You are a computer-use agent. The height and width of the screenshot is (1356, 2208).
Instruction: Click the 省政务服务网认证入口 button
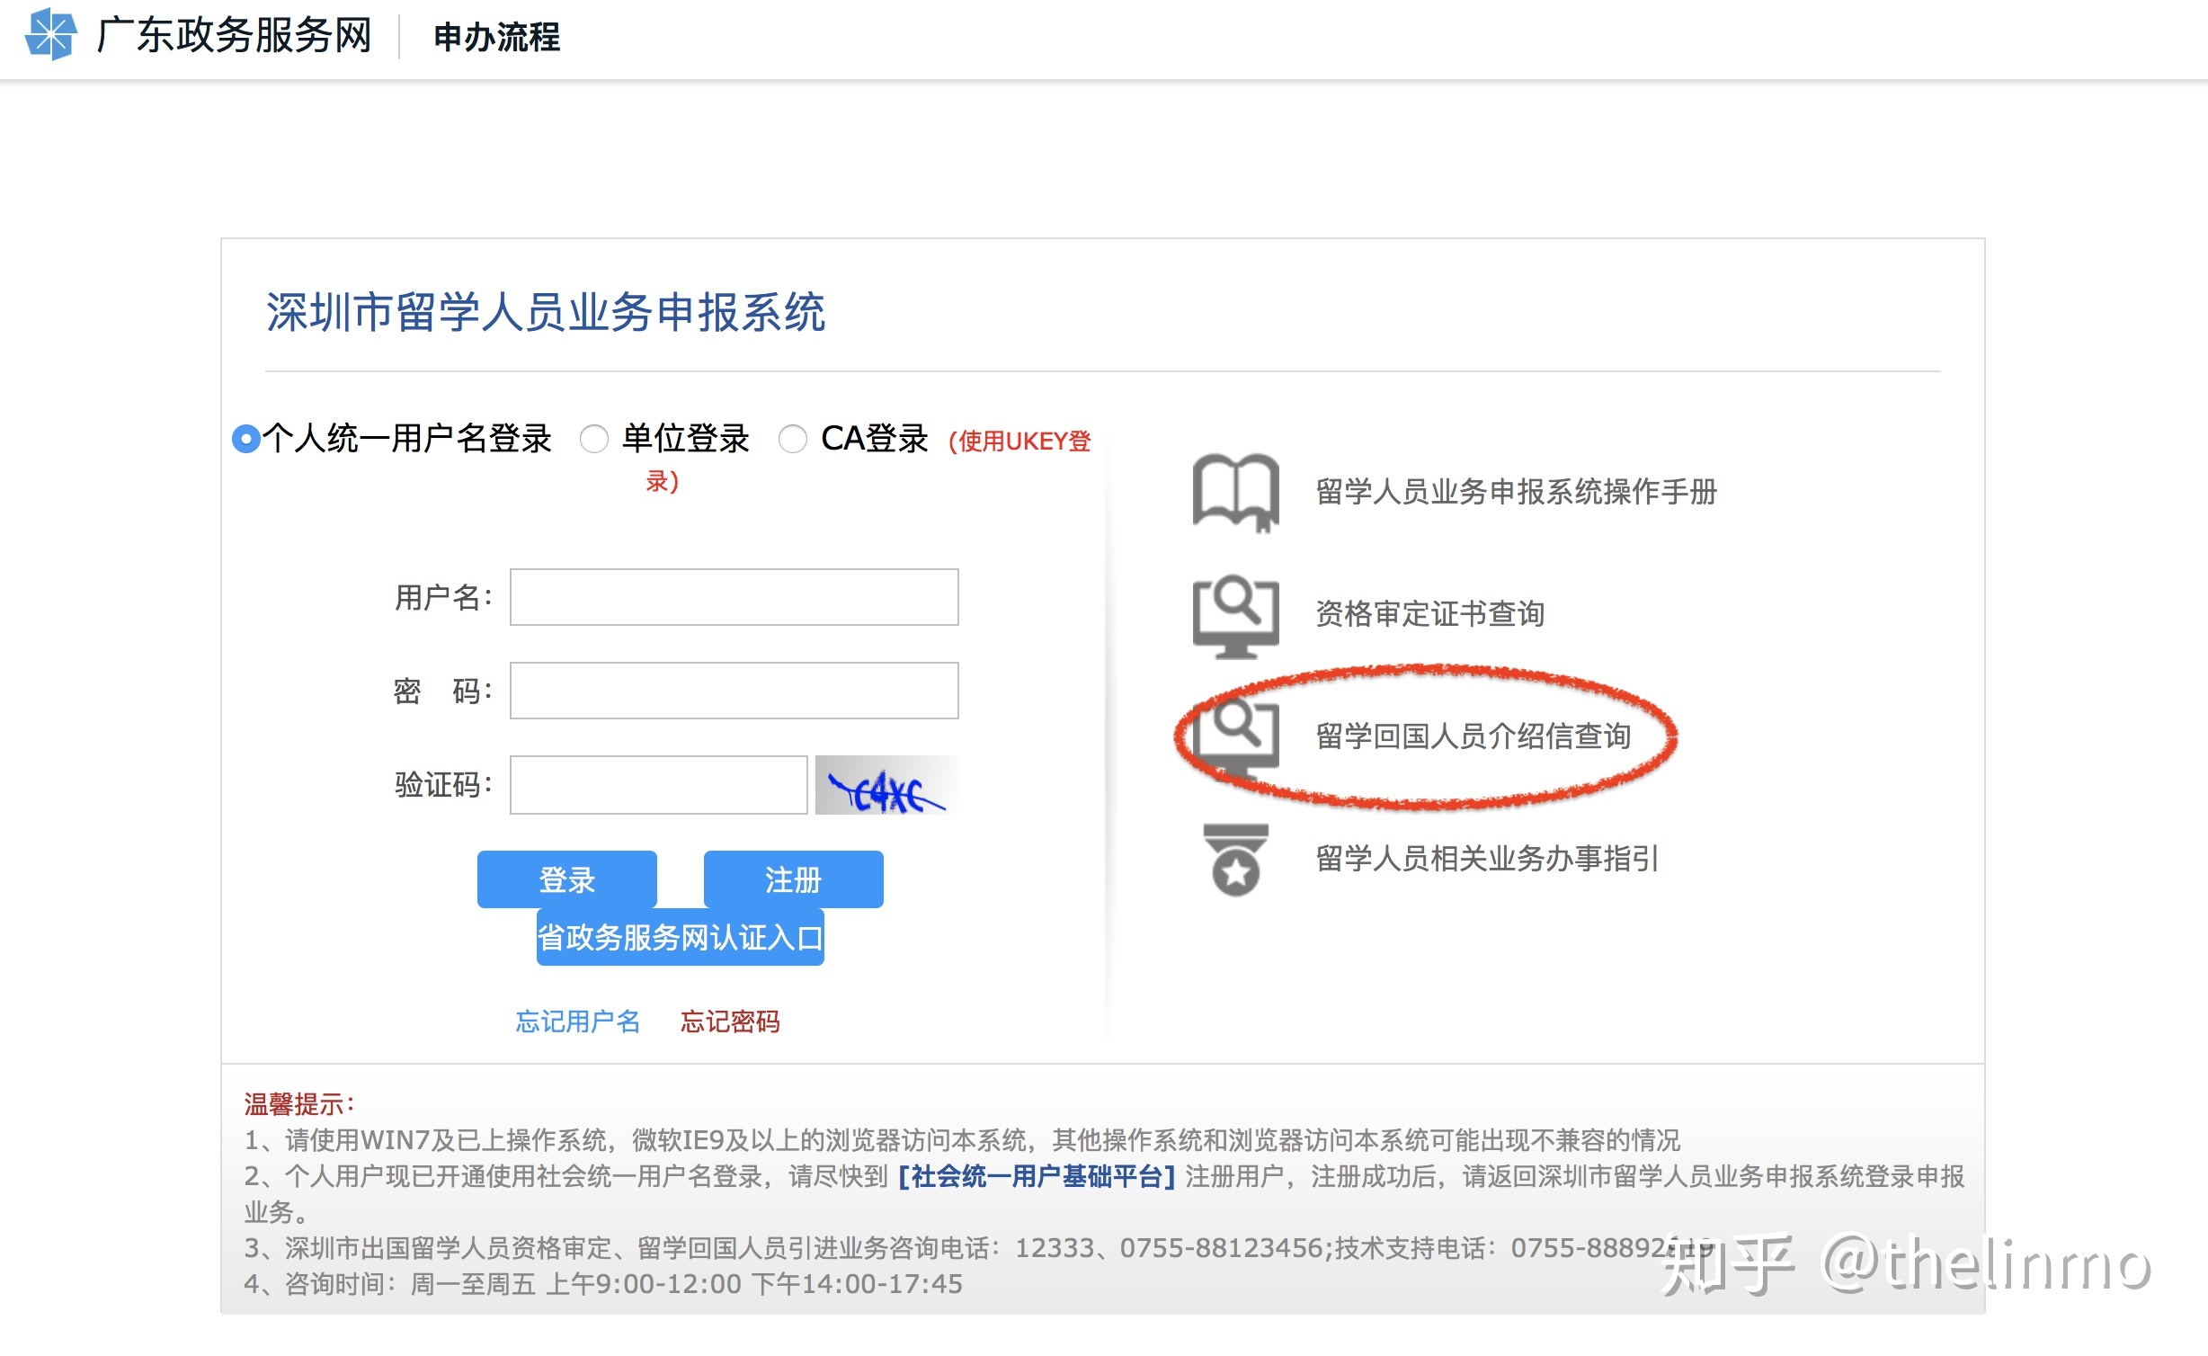click(x=680, y=938)
